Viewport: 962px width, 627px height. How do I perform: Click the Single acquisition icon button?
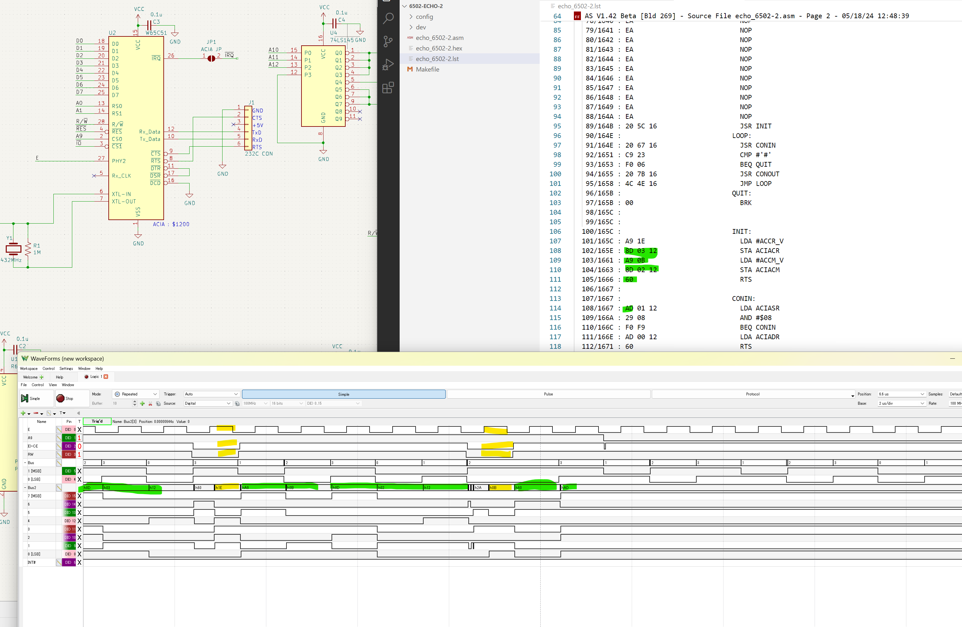(x=25, y=399)
